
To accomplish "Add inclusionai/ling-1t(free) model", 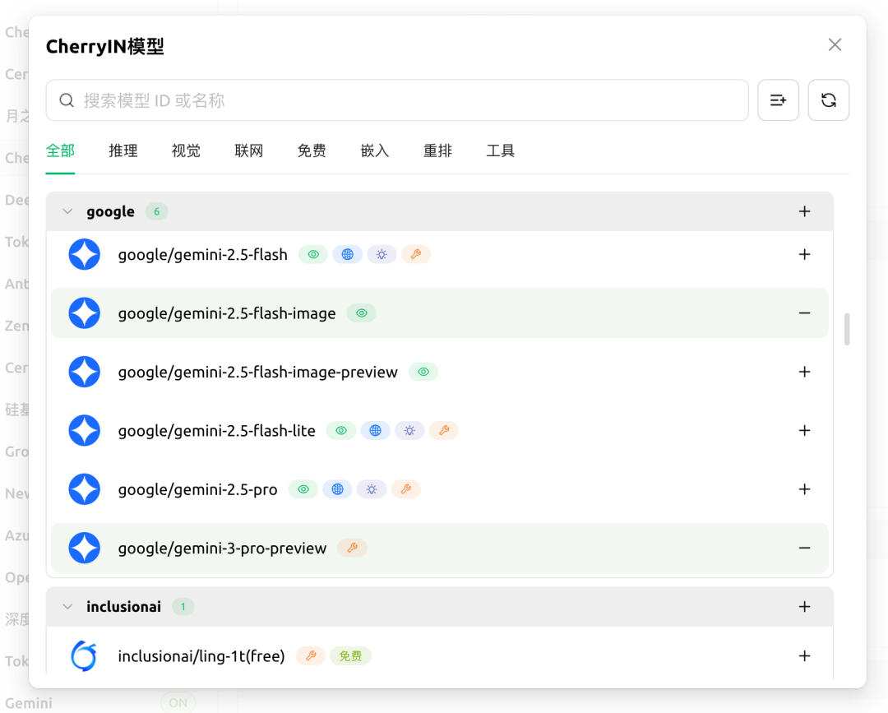I will pyautogui.click(x=804, y=655).
